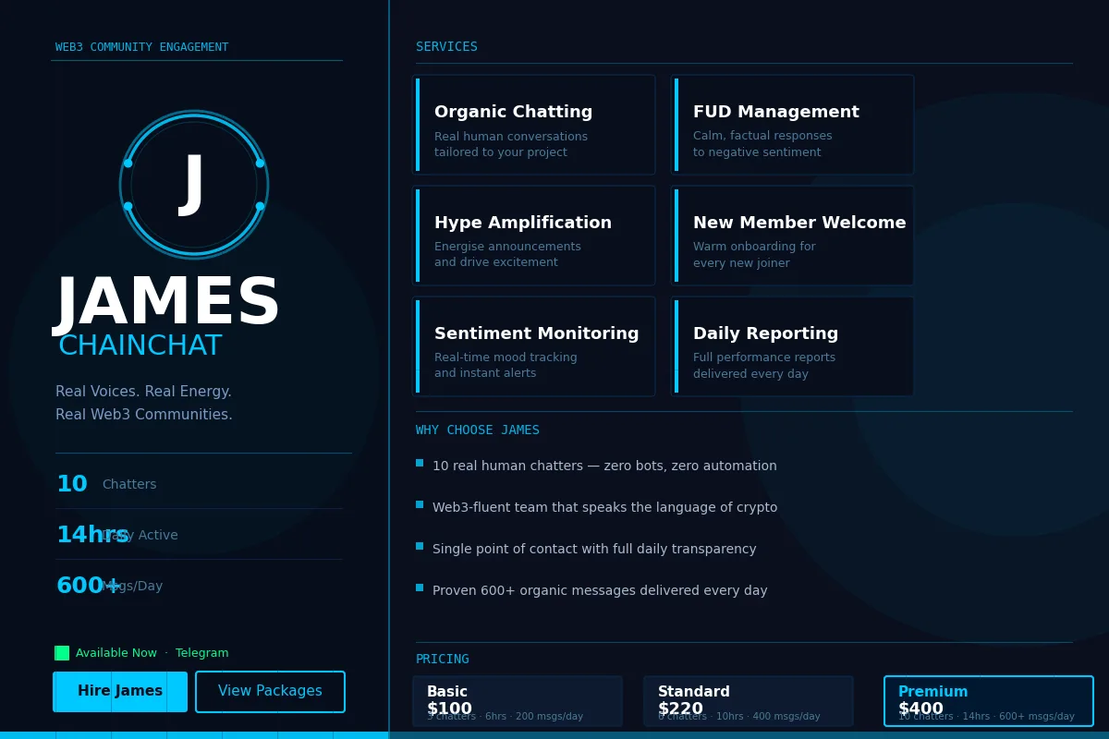This screenshot has height=739, width=1109.
Task: Click the circular J avatar logo
Action: click(194, 185)
